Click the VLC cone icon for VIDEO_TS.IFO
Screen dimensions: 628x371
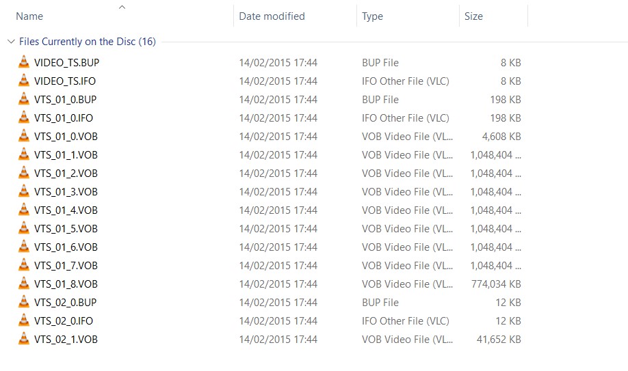tap(23, 81)
